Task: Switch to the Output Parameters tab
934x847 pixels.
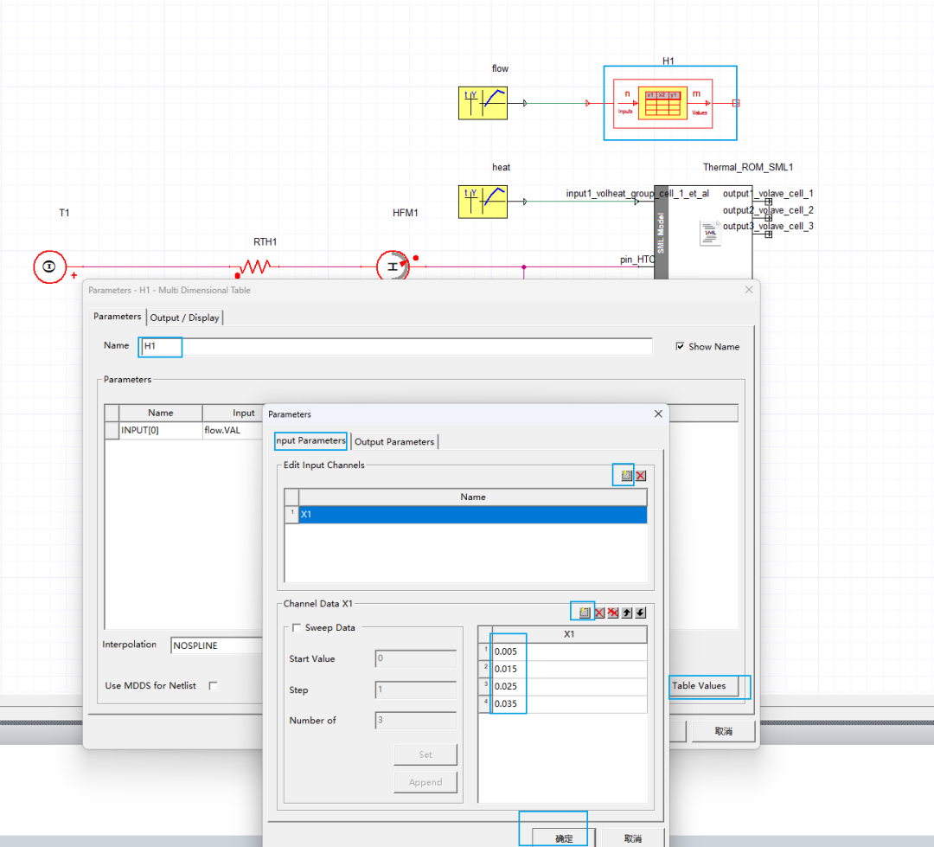Action: click(394, 442)
